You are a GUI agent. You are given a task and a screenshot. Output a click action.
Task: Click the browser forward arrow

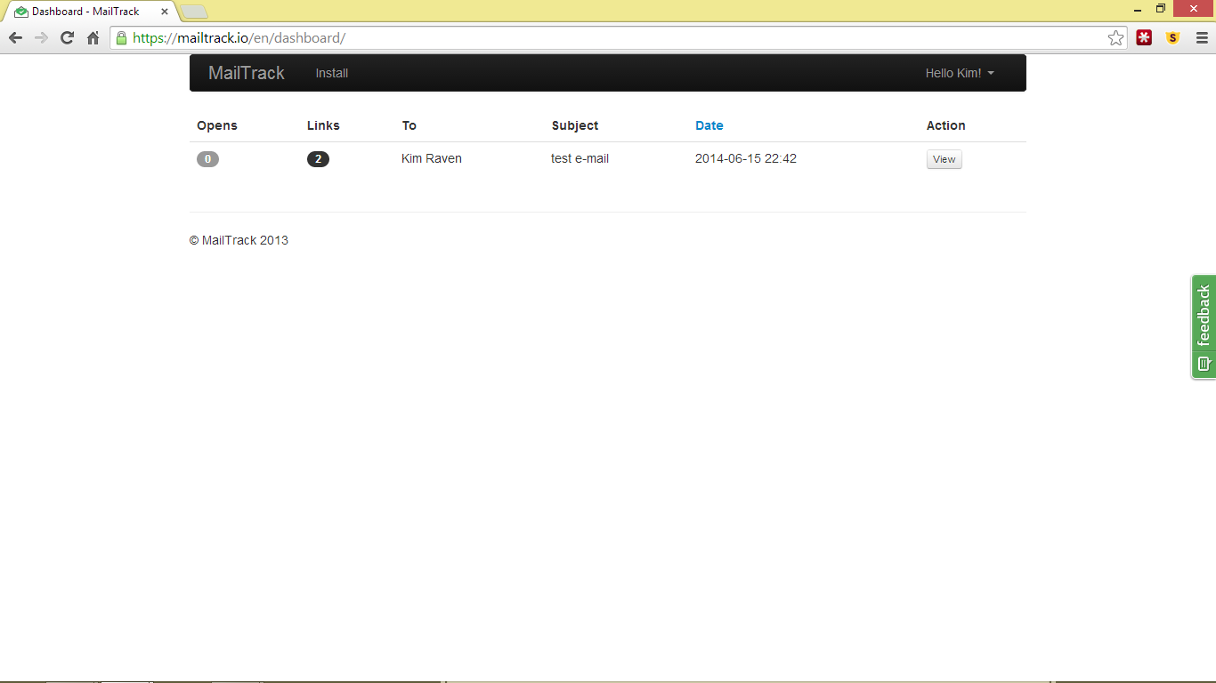41,37
